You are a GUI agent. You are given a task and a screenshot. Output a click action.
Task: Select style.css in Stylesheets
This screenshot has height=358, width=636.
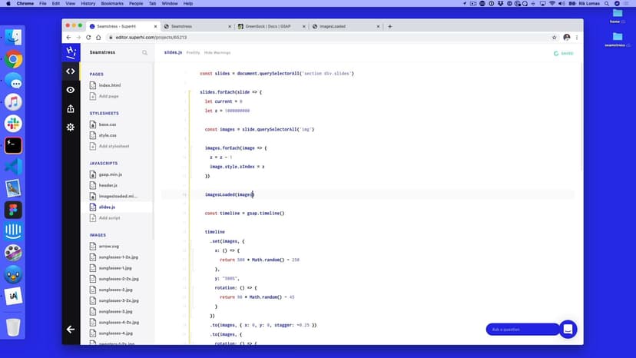(x=108, y=134)
